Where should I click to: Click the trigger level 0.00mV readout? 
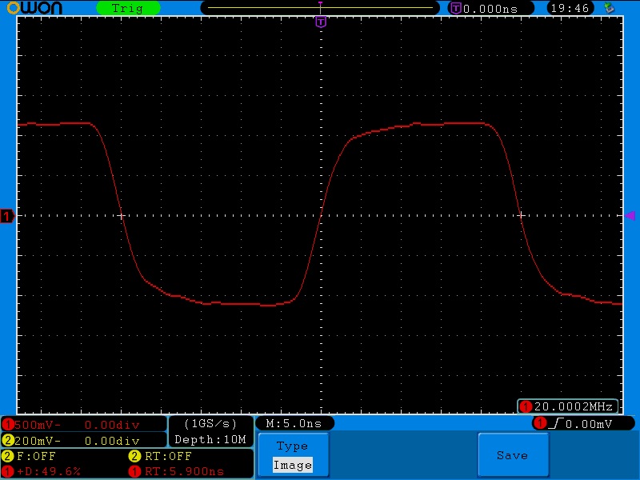pos(589,424)
